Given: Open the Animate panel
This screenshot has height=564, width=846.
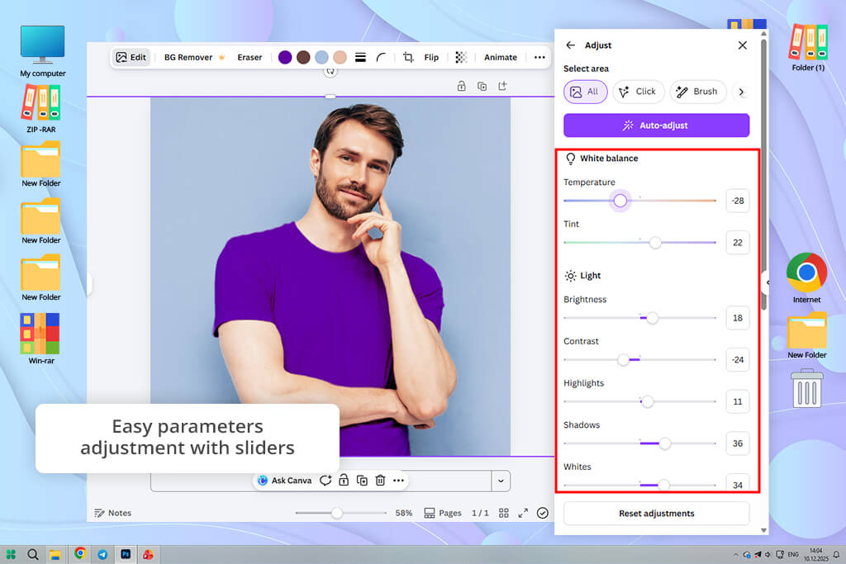Looking at the screenshot, I should click(500, 57).
